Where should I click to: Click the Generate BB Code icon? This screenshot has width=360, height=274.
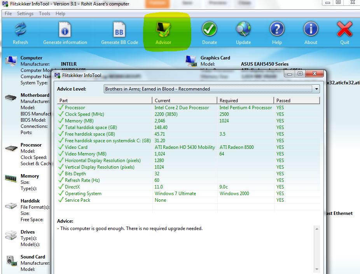(119, 30)
